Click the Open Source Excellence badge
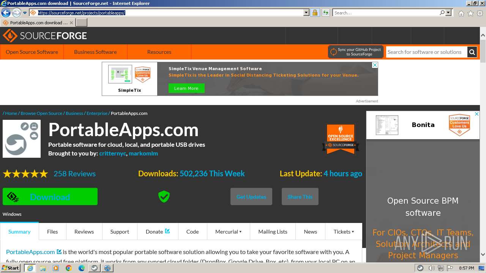This screenshot has height=273, width=486. [341, 139]
